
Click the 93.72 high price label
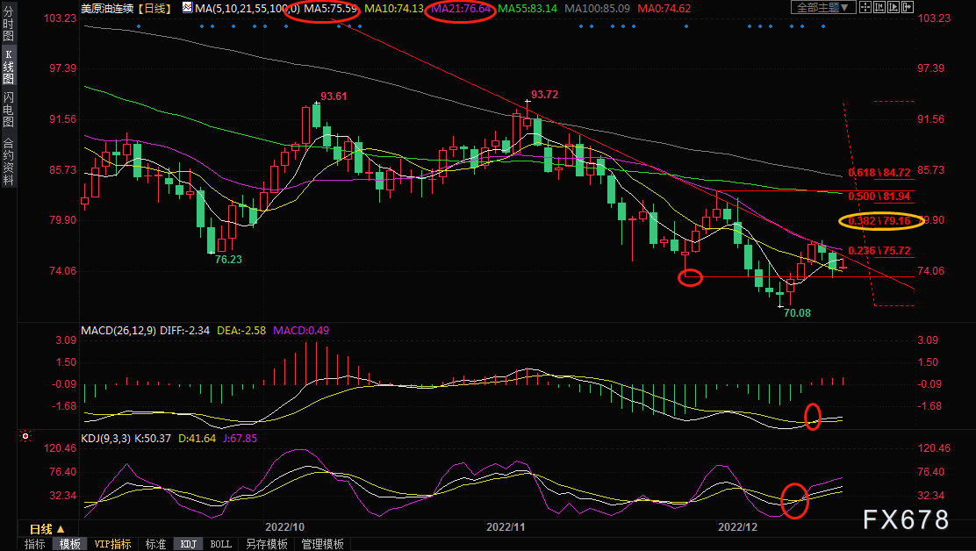tap(545, 95)
